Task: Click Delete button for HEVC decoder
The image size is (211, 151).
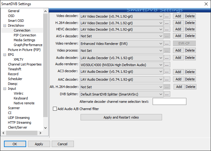Action: click(x=190, y=29)
